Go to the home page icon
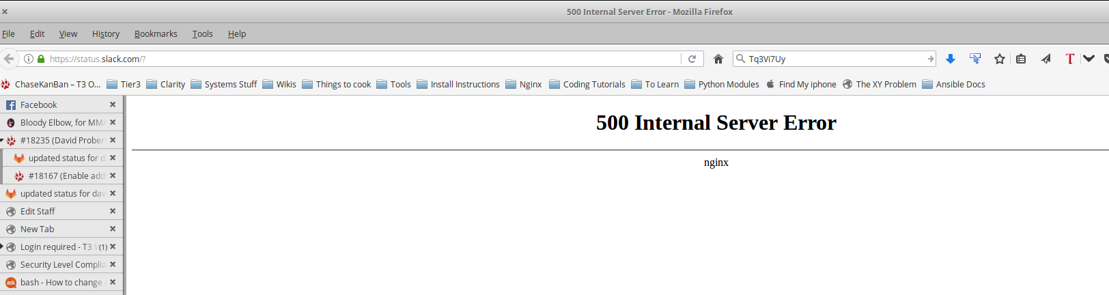The width and height of the screenshot is (1109, 295). click(x=718, y=59)
